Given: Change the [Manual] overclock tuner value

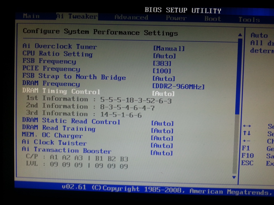Looking at the screenshot, I should click(169, 49).
